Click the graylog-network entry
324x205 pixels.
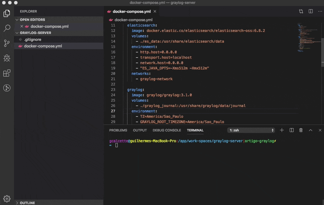tap(156, 79)
